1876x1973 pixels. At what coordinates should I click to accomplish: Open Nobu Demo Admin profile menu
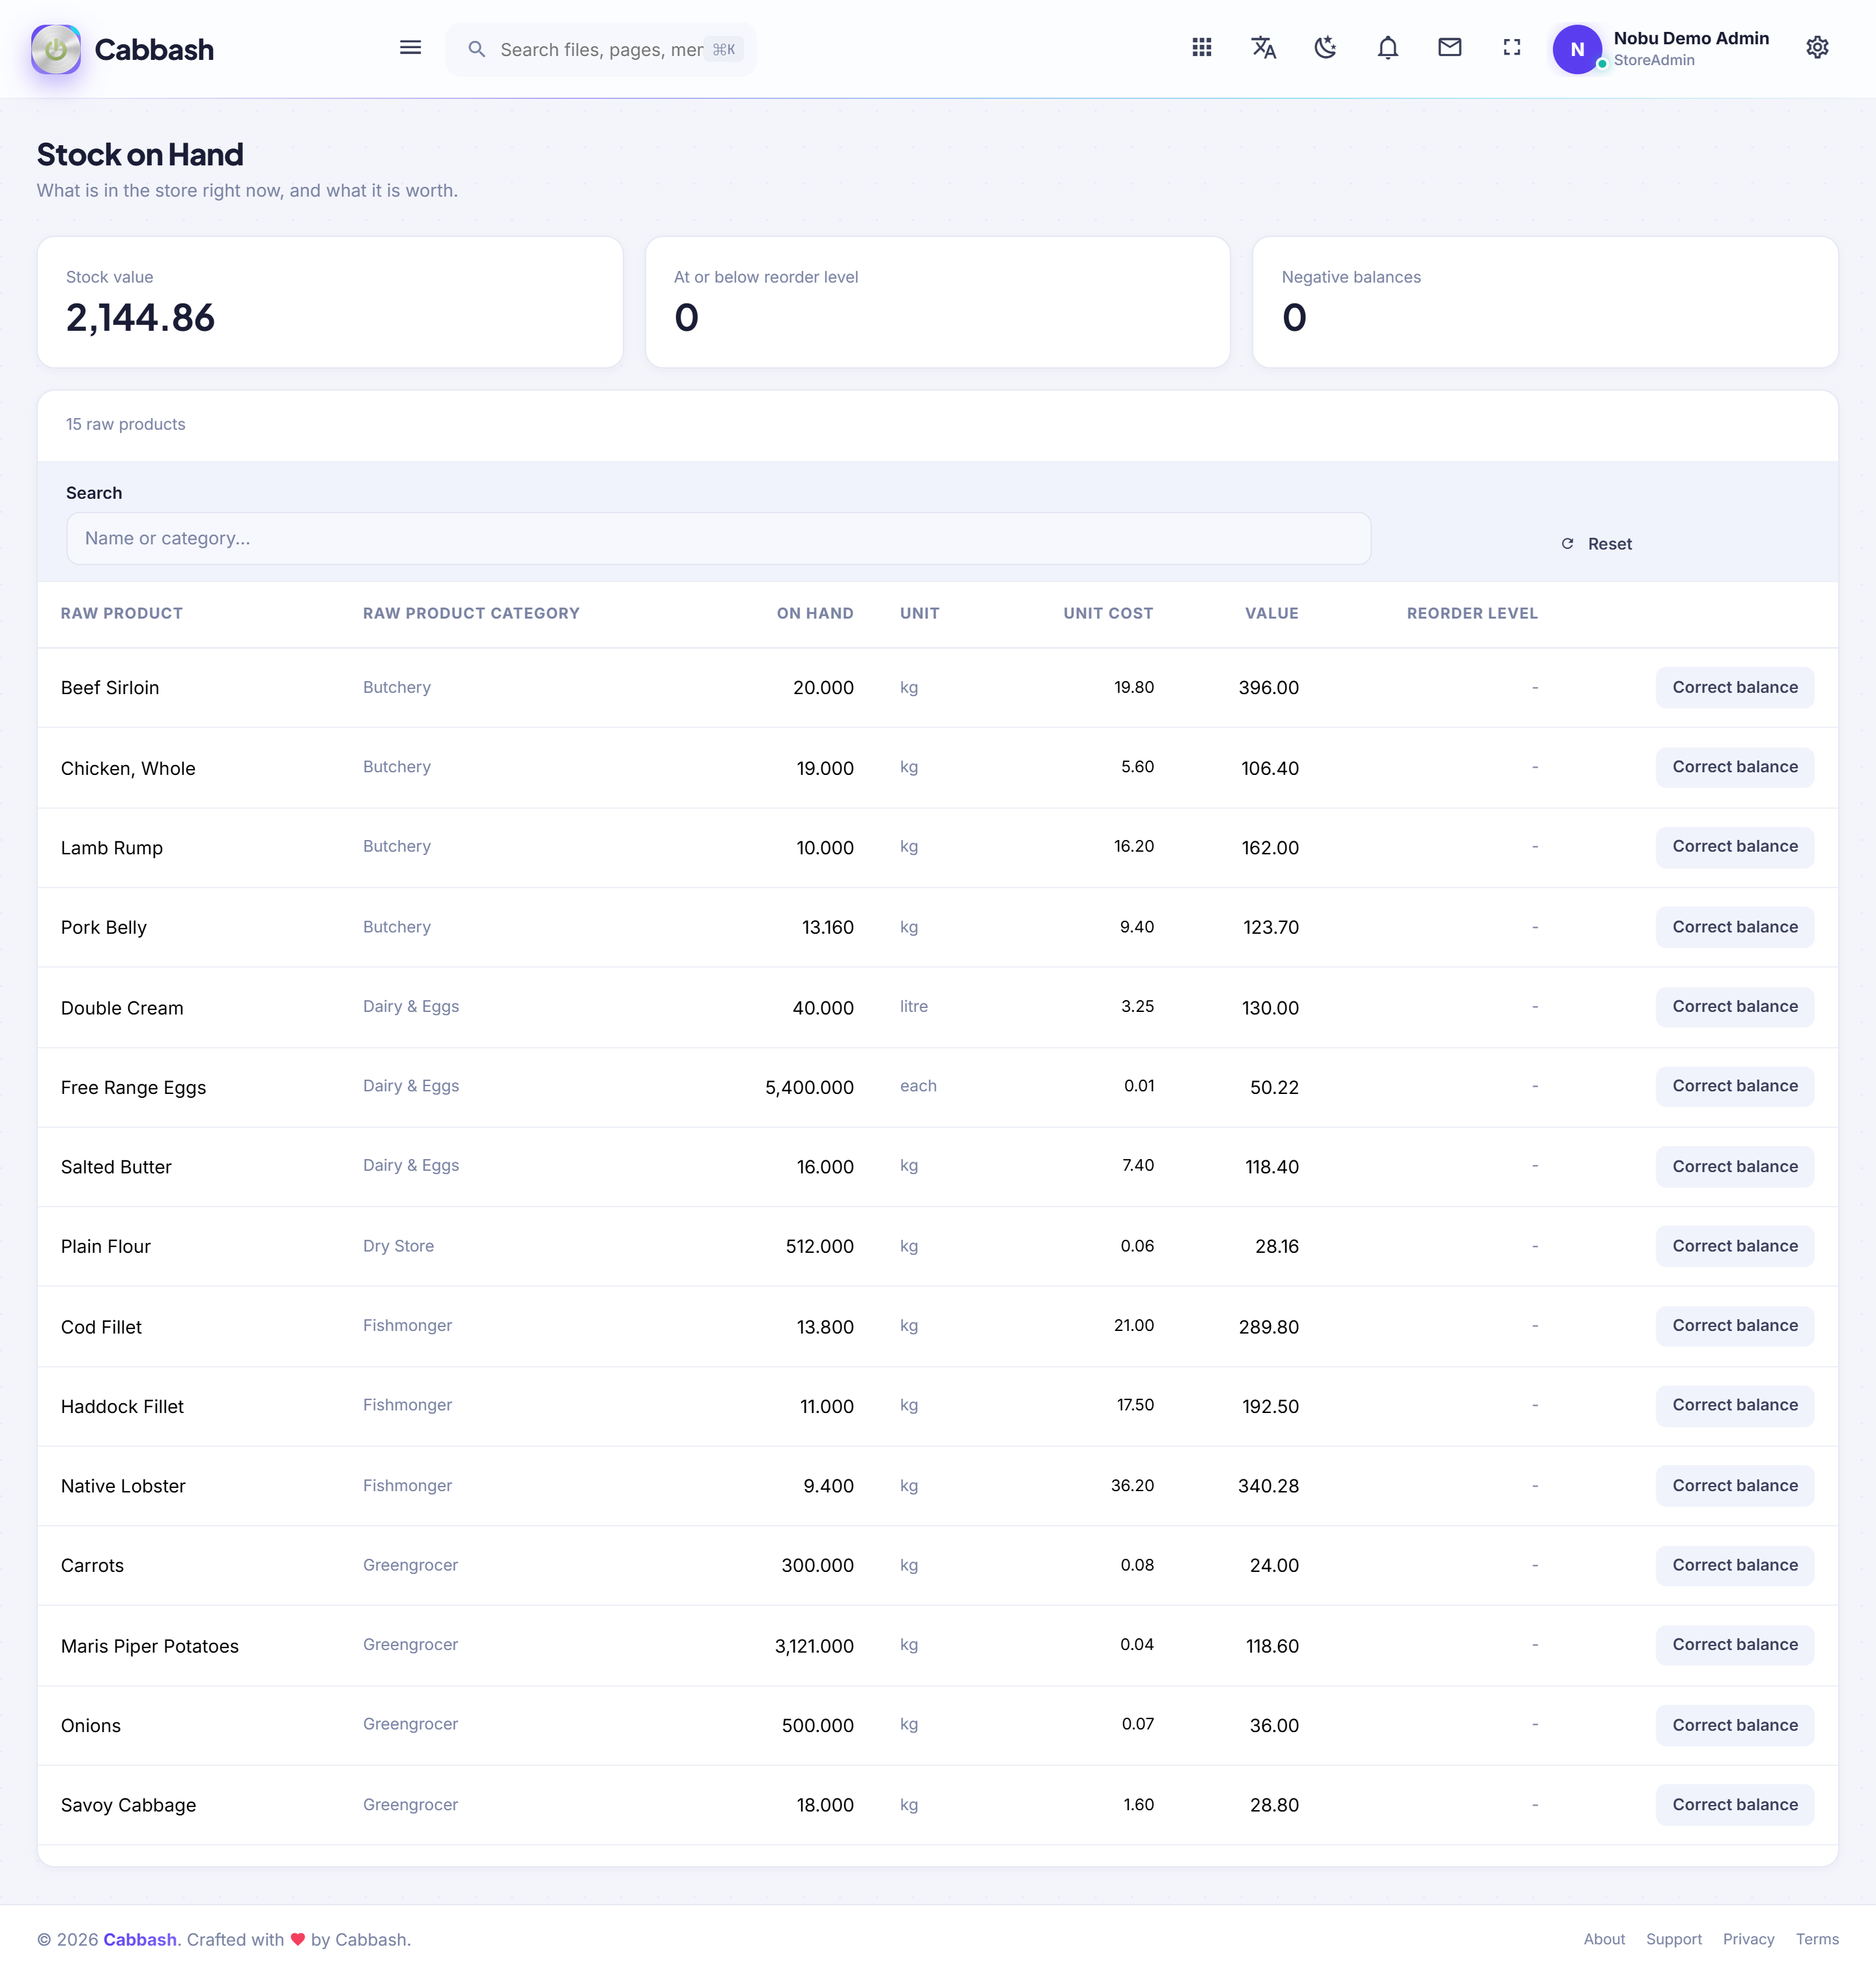[x=1691, y=49]
